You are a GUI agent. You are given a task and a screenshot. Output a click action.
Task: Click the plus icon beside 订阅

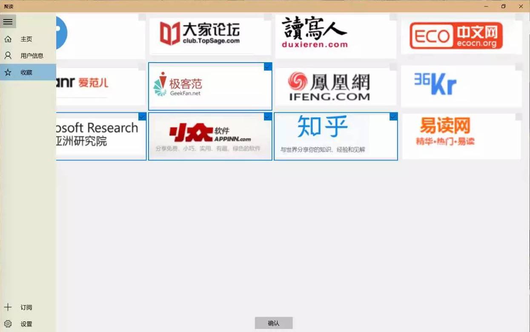point(8,307)
